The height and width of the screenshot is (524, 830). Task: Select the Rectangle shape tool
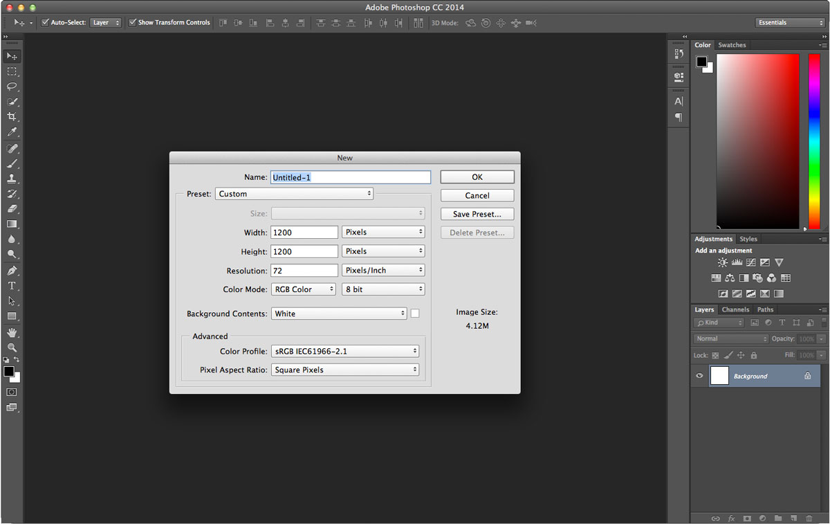12,316
